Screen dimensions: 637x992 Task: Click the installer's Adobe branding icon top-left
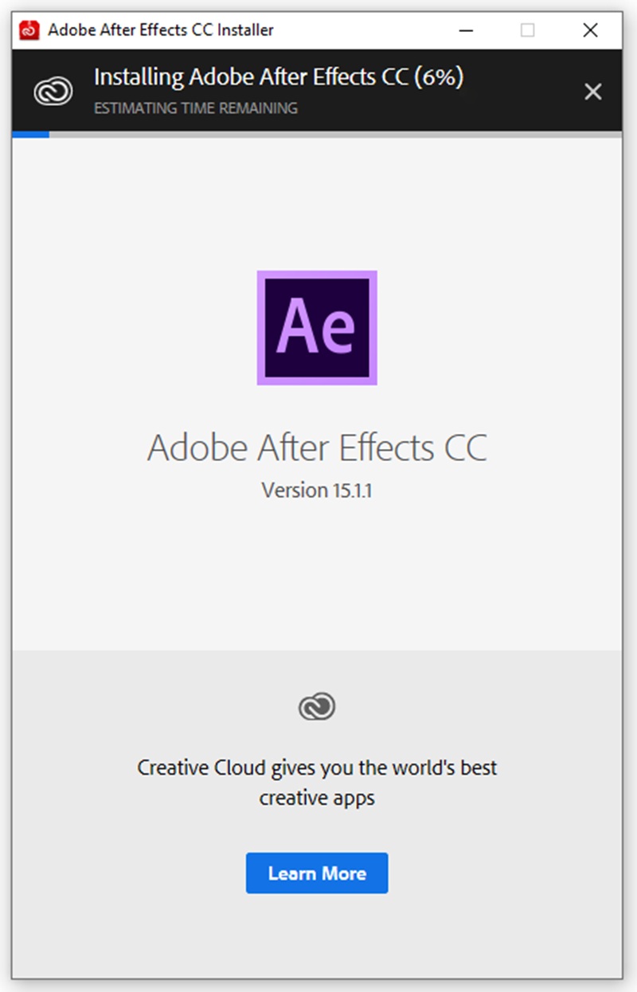[29, 29]
